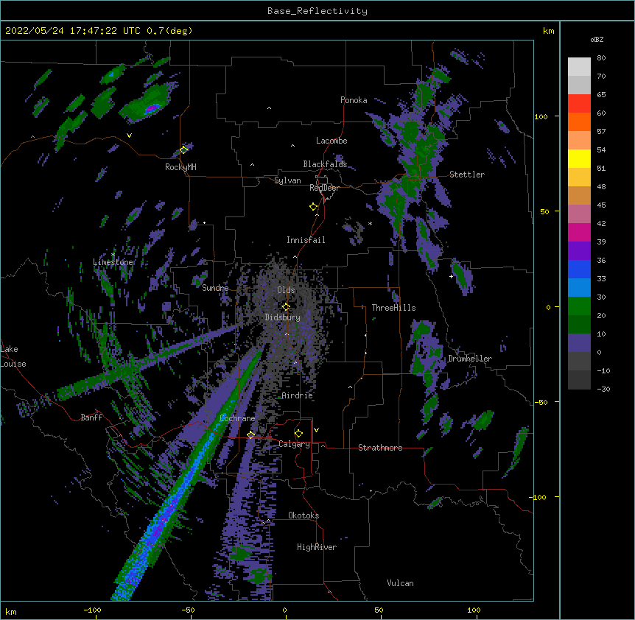Click the Stettler city label
Screen dimensions: 635x620
[x=467, y=175]
